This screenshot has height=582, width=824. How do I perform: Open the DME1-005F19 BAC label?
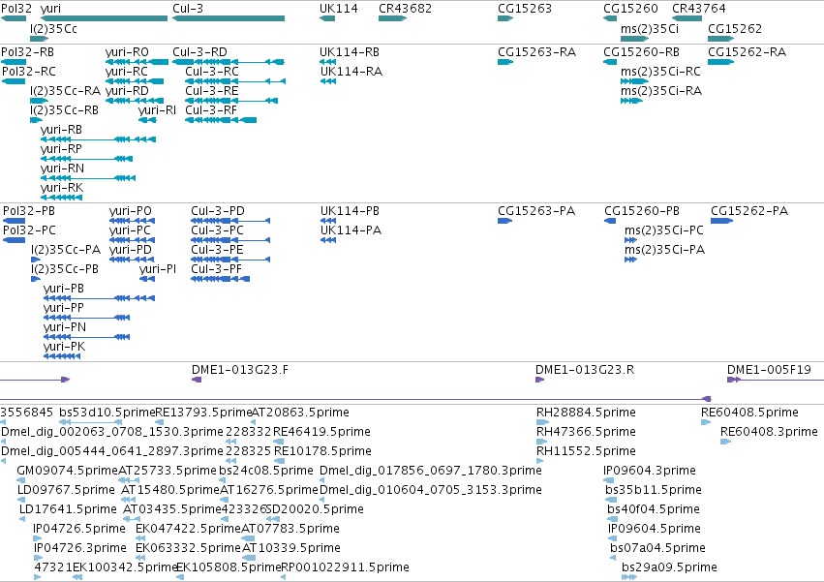point(769,370)
